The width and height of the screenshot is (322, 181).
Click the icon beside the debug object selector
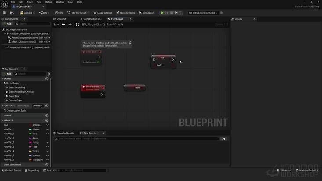[x=222, y=13]
